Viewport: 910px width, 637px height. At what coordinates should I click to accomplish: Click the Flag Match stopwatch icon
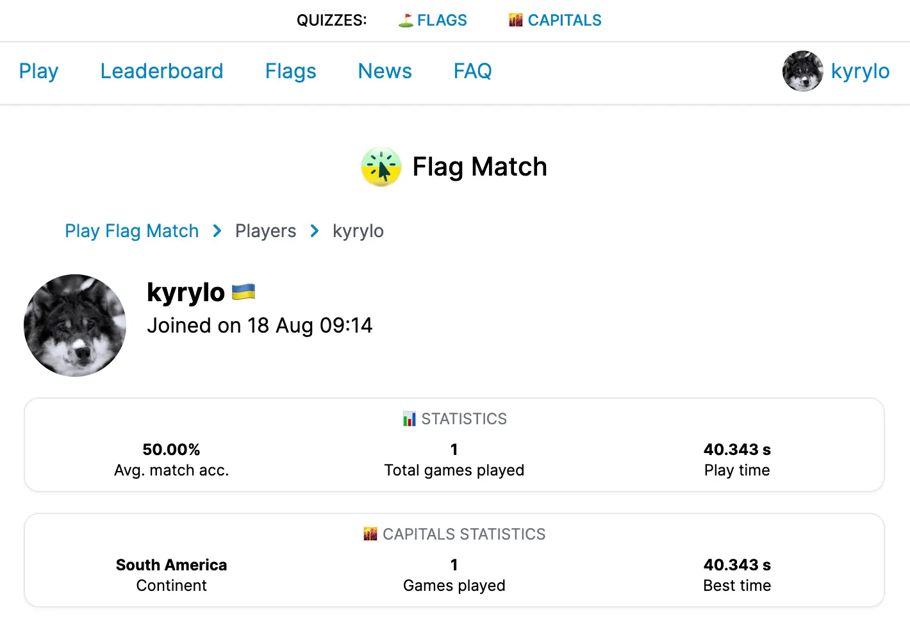[381, 167]
